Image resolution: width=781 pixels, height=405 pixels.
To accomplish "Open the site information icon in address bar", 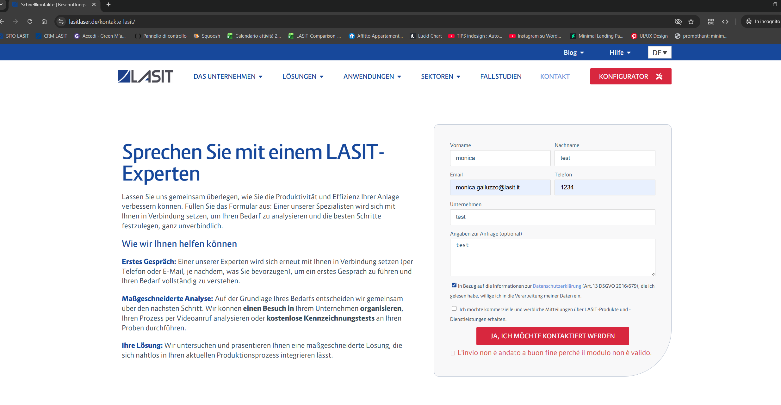I will pos(61,21).
